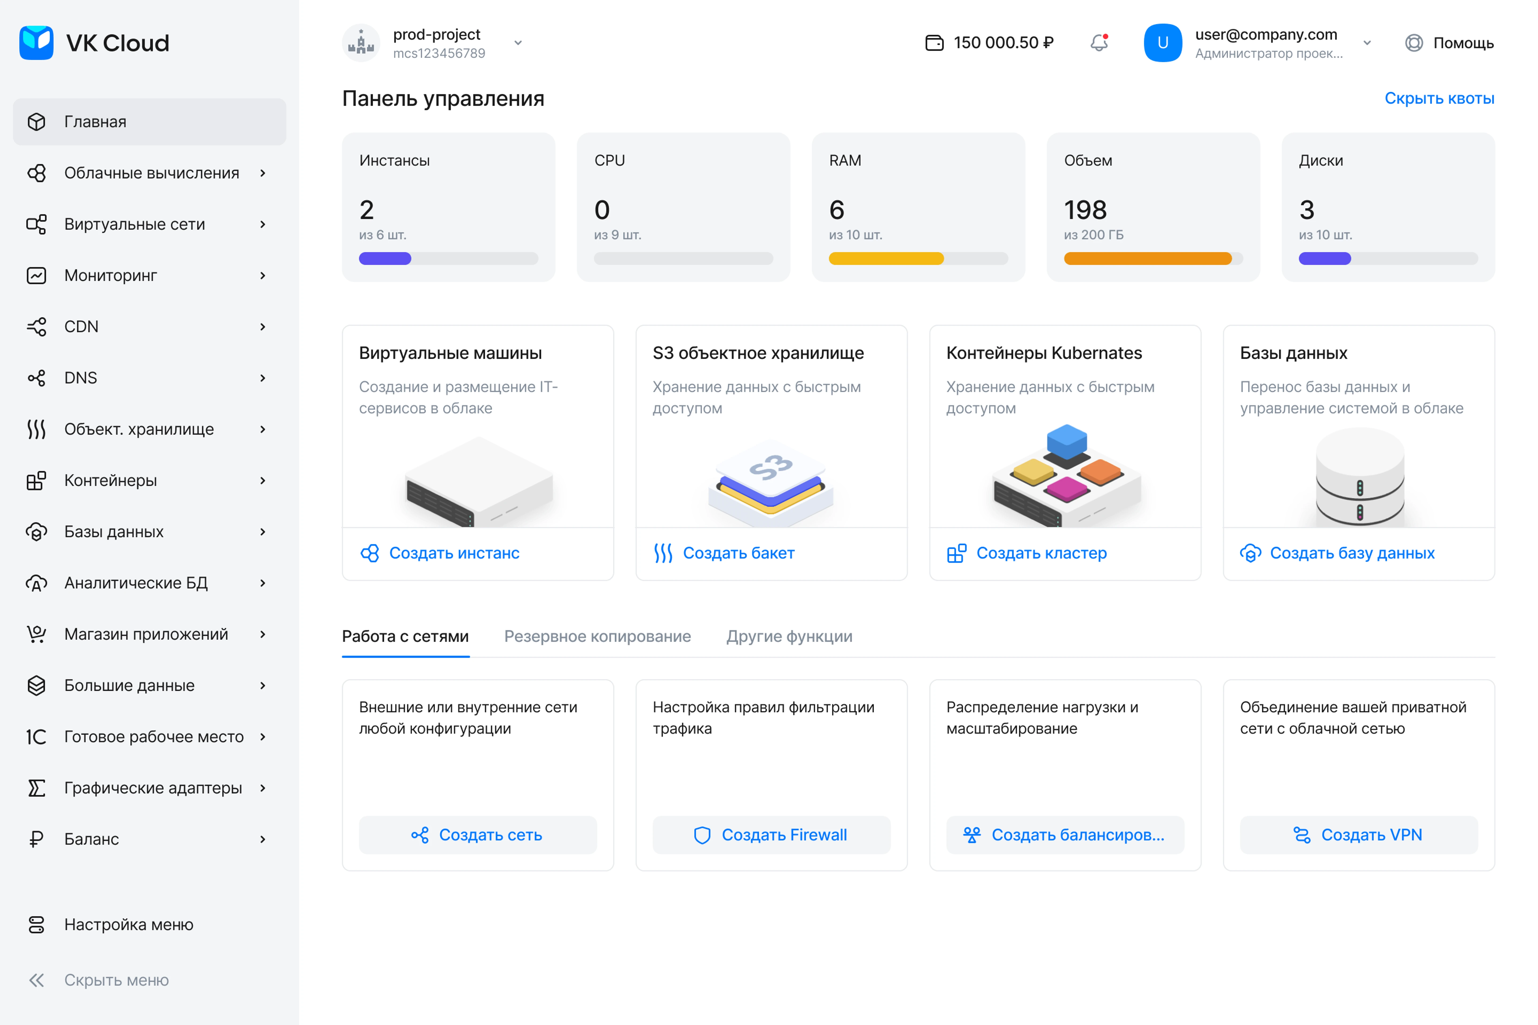Click the icon beside Создать кластер

(x=957, y=553)
